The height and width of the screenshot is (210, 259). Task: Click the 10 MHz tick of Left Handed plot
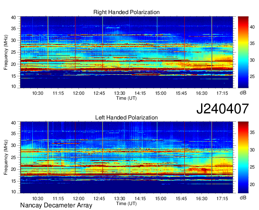pyautogui.click(x=13, y=191)
